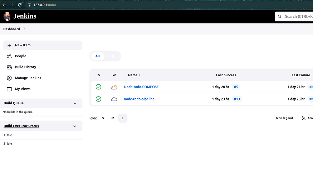Click the browser forward arrow
The width and height of the screenshot is (313, 182).
12,5
